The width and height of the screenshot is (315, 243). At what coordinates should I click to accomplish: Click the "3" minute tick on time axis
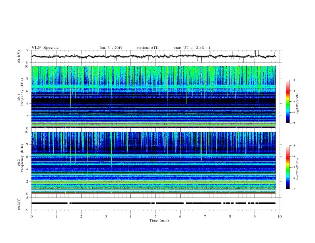[x=106, y=216]
